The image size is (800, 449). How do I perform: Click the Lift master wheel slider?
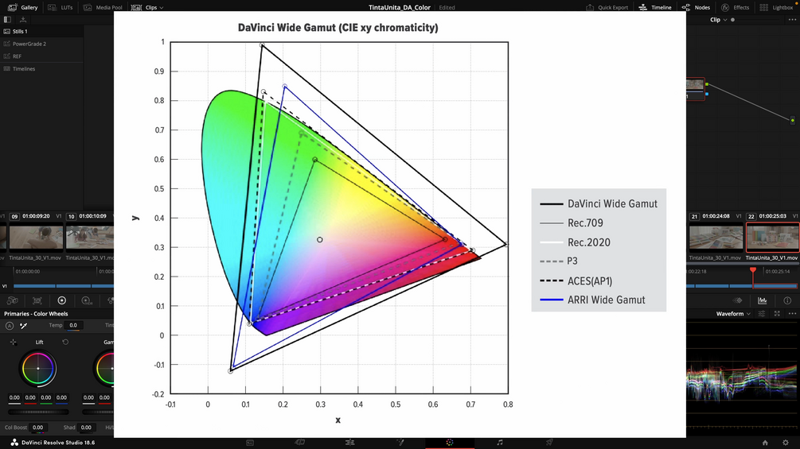tap(38, 412)
